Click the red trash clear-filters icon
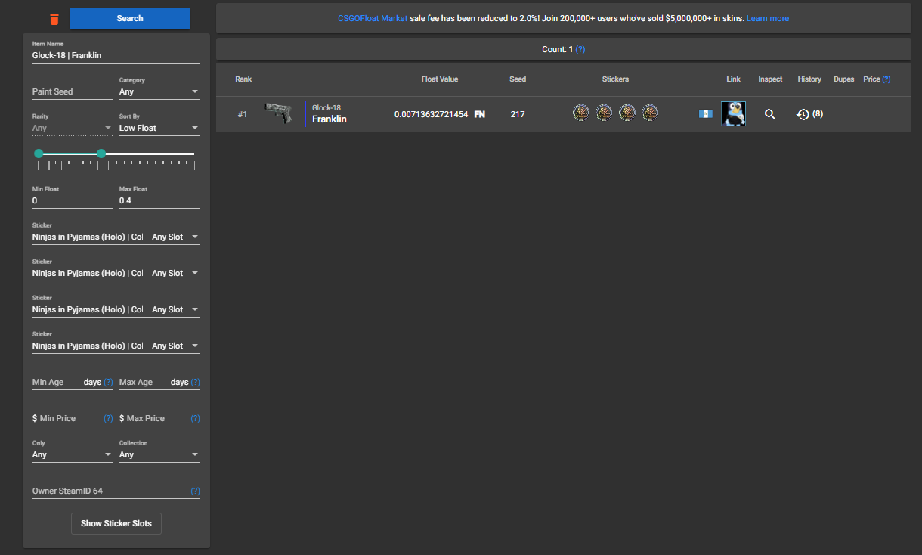 pyautogui.click(x=54, y=19)
